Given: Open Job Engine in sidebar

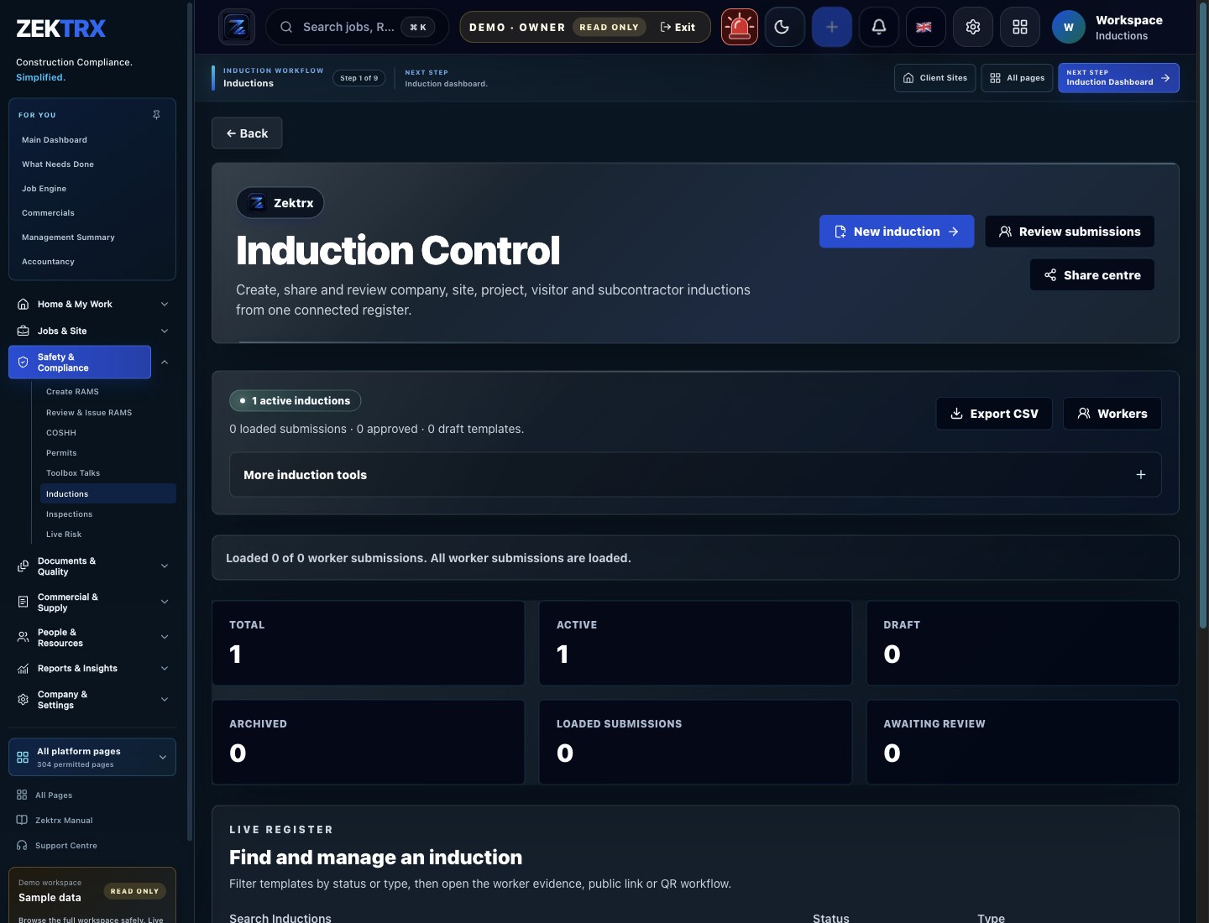Looking at the screenshot, I should [44, 189].
